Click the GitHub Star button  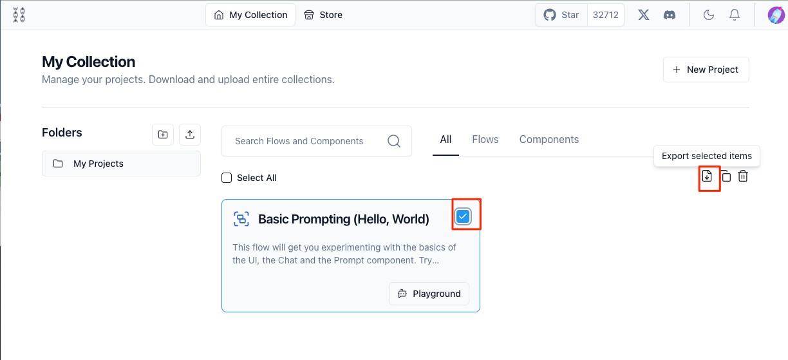point(561,15)
